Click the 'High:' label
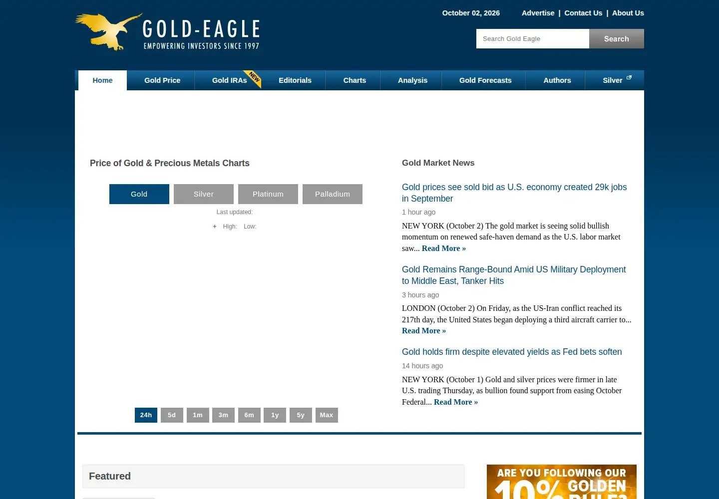 [x=230, y=227]
